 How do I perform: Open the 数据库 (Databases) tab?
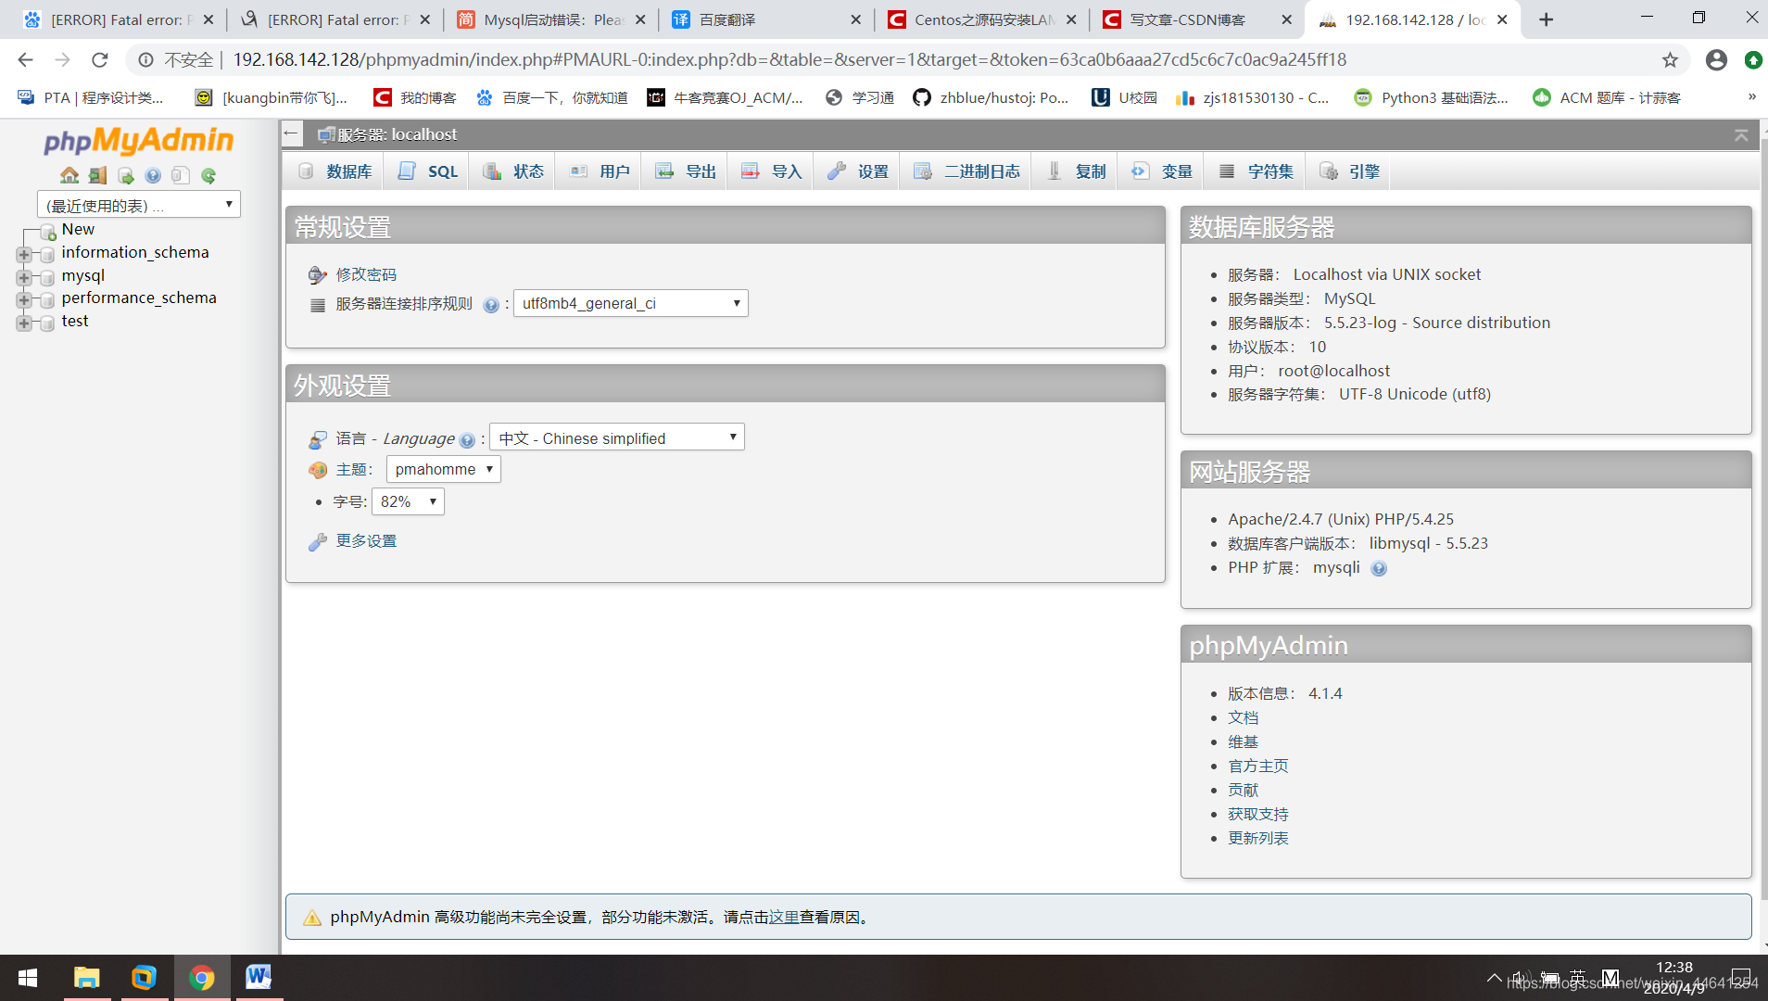click(334, 171)
